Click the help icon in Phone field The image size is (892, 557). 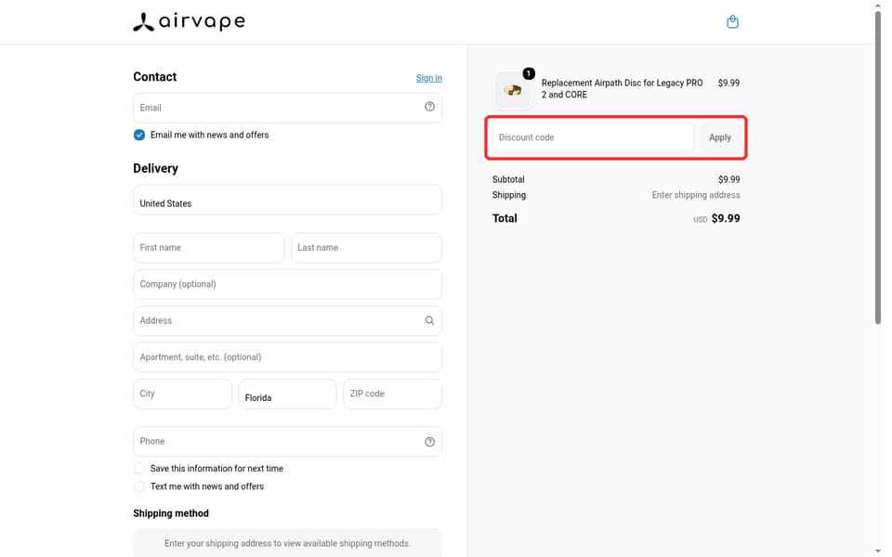pyautogui.click(x=429, y=442)
